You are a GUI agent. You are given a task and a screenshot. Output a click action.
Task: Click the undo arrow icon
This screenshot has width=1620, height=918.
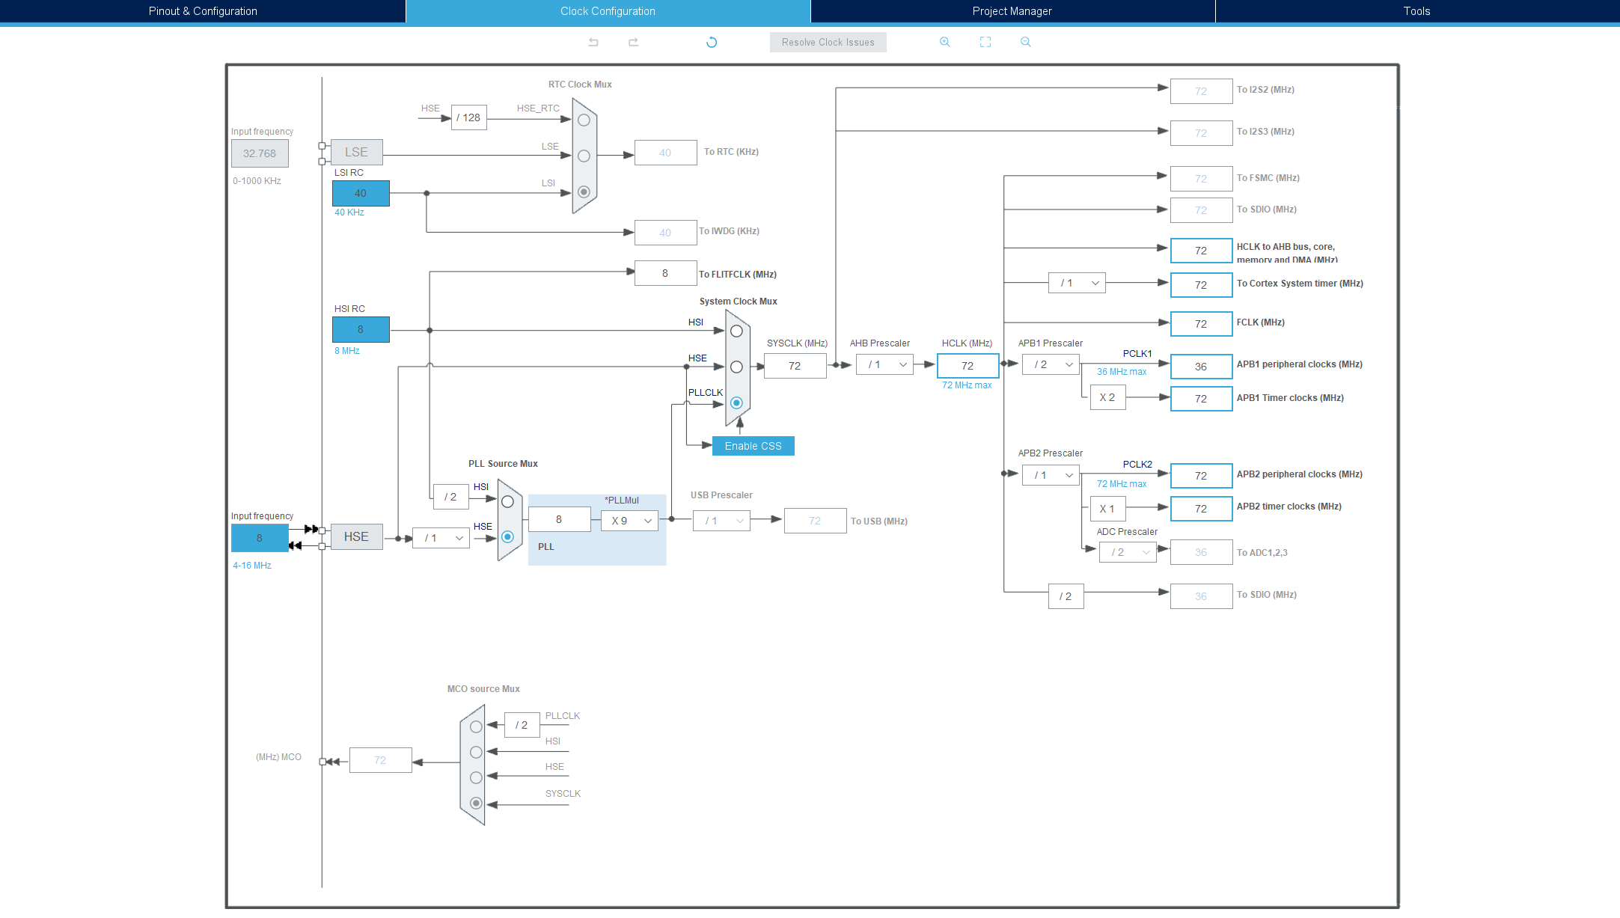(593, 42)
